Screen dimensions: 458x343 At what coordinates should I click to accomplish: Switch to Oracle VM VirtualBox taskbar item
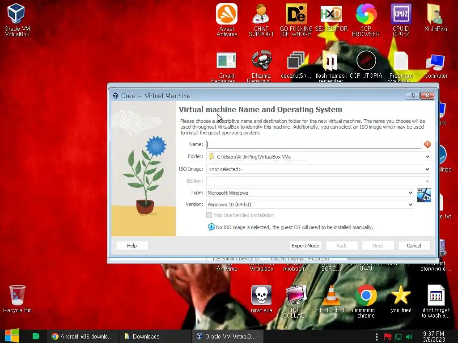click(x=227, y=336)
